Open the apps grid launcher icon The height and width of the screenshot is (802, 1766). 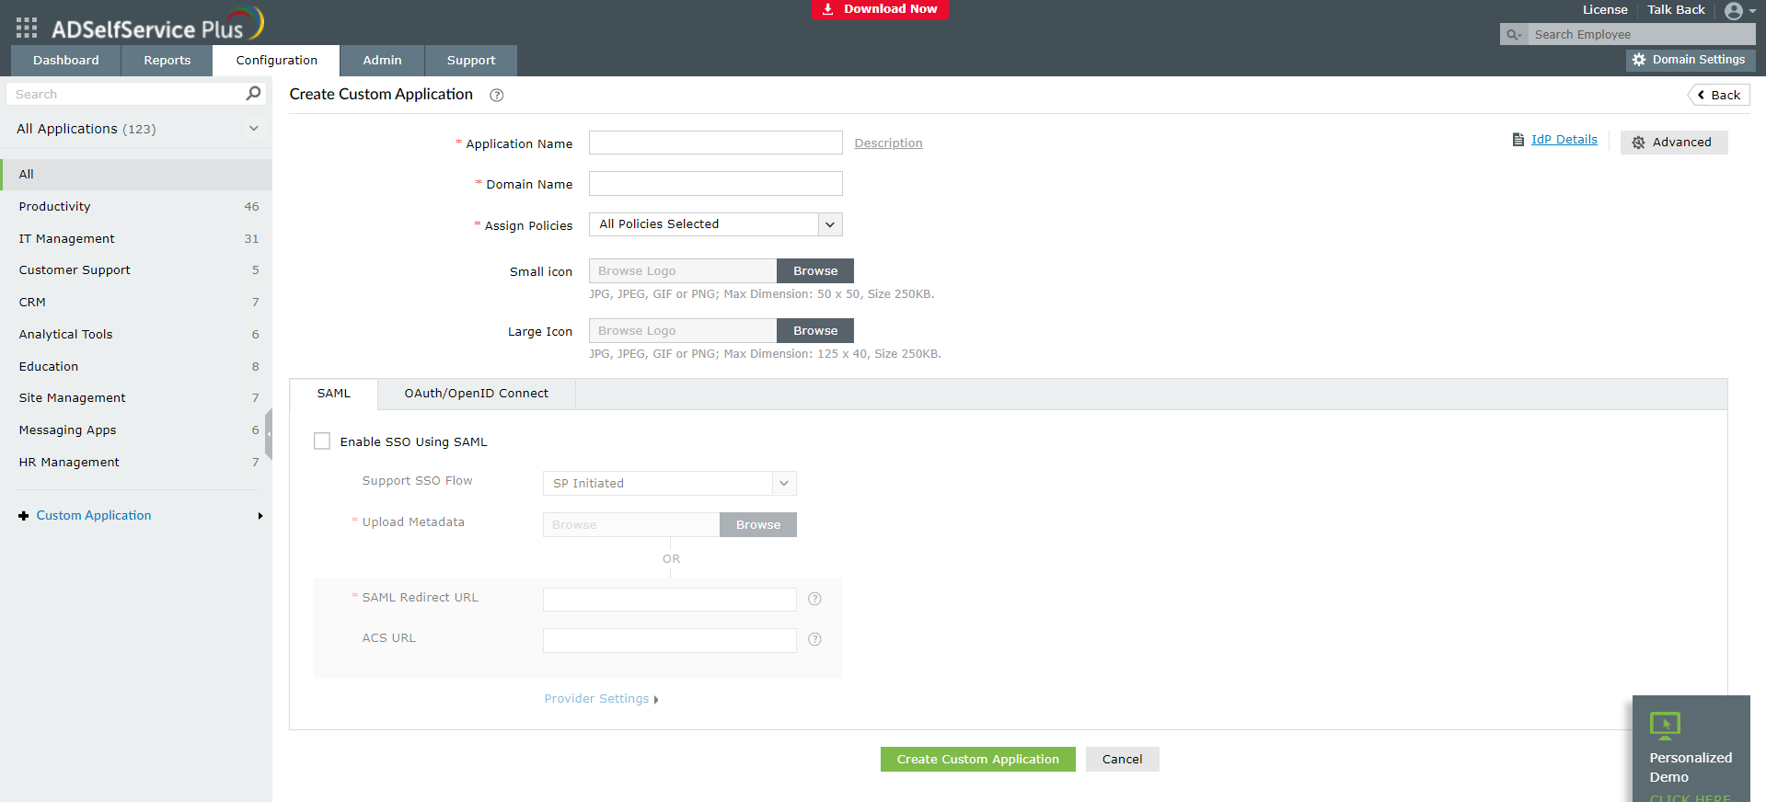pyautogui.click(x=27, y=28)
